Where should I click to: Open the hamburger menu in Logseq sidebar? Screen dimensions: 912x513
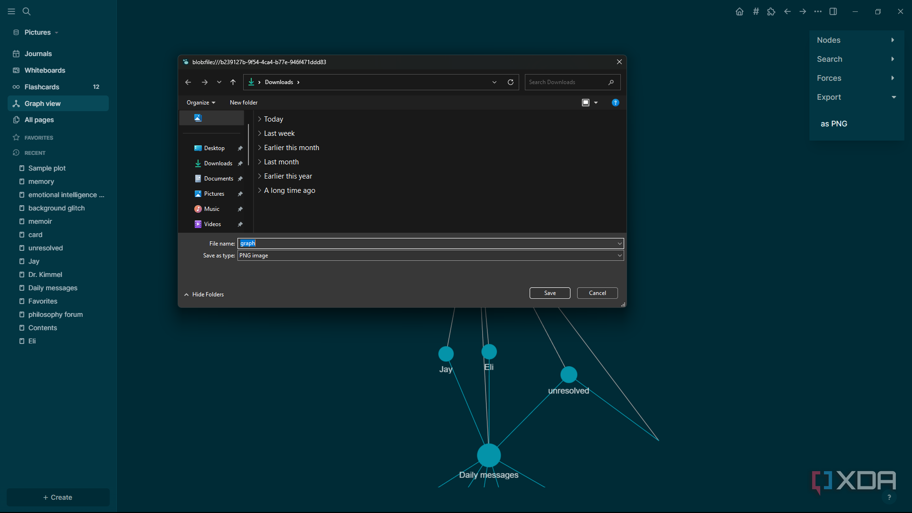point(11,11)
